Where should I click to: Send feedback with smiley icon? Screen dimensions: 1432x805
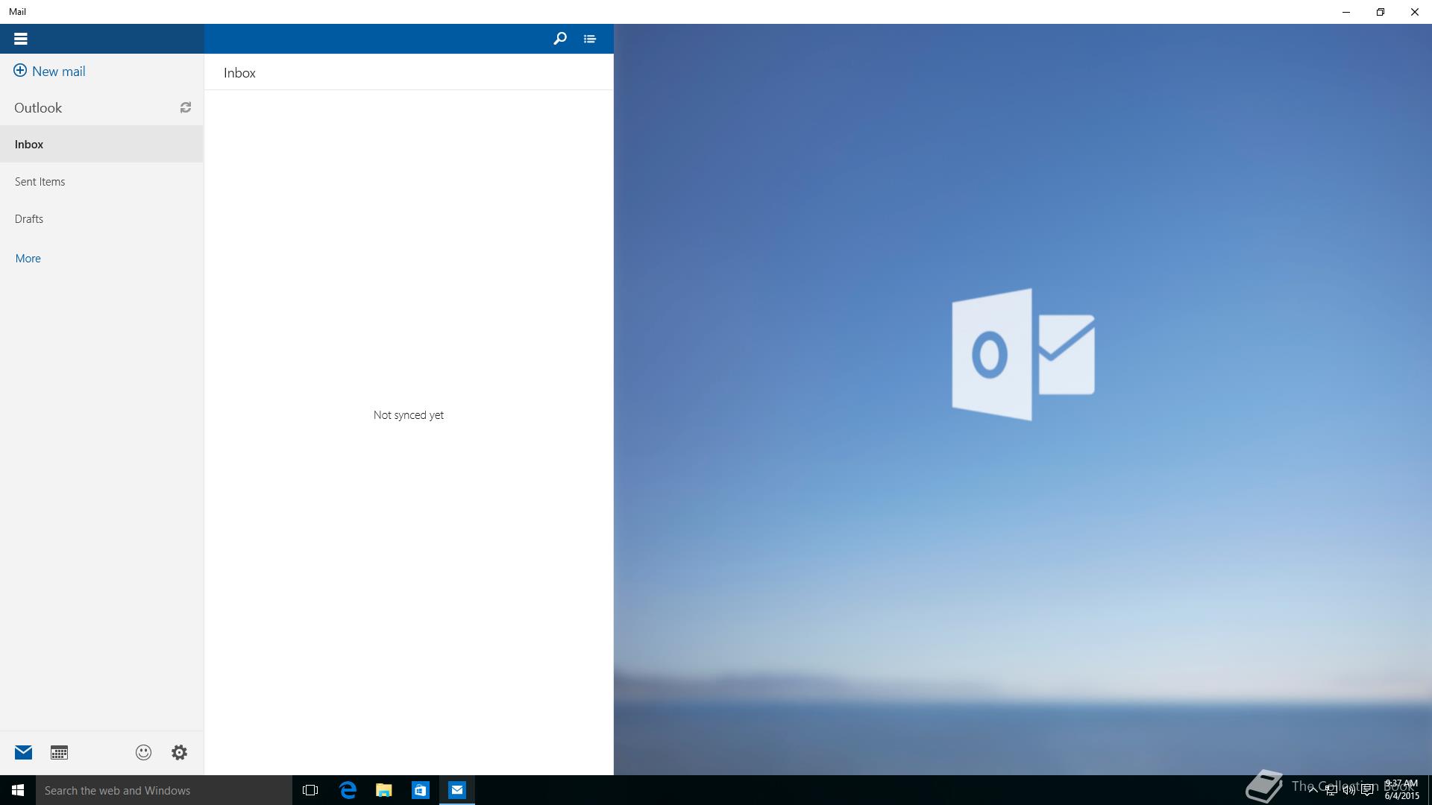[x=143, y=752]
